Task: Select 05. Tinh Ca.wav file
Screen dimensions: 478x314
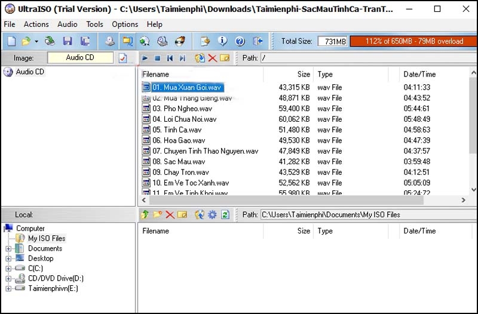Action: (177, 130)
